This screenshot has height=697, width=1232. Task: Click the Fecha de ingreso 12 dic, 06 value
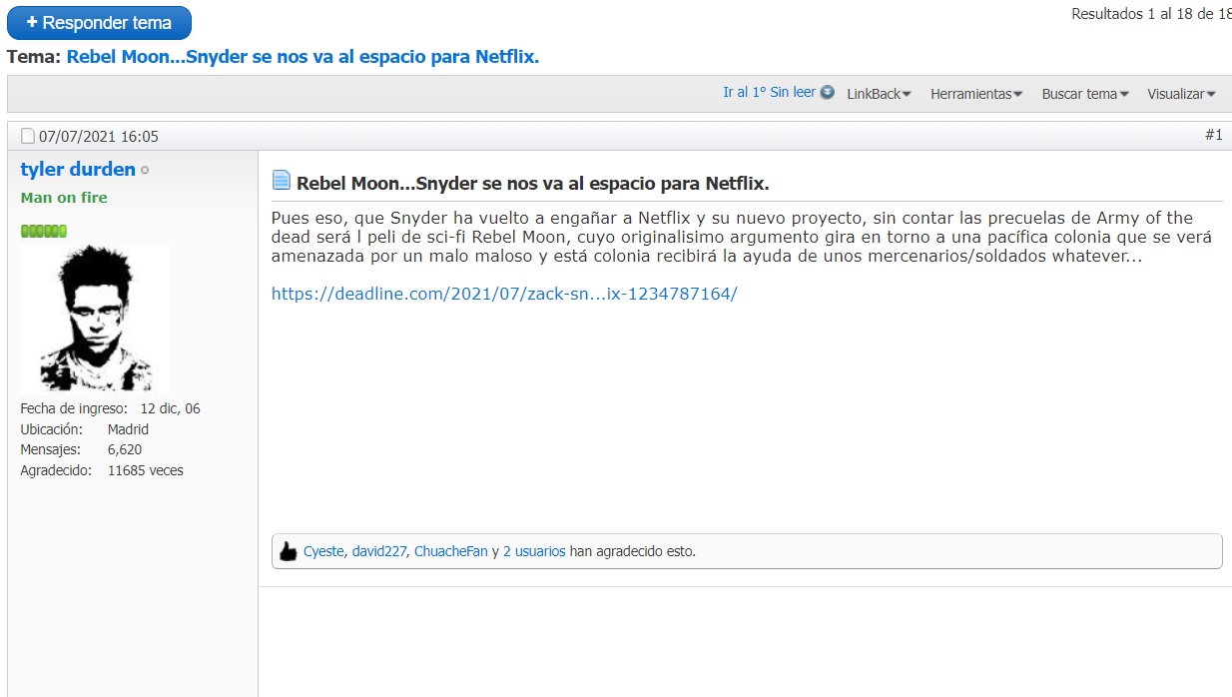point(170,408)
